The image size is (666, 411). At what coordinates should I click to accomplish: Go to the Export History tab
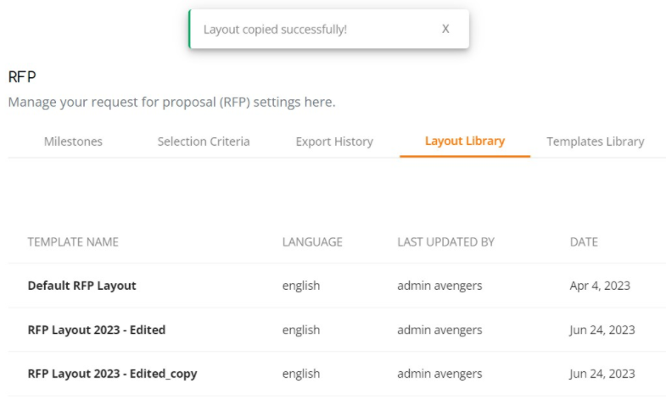334,142
